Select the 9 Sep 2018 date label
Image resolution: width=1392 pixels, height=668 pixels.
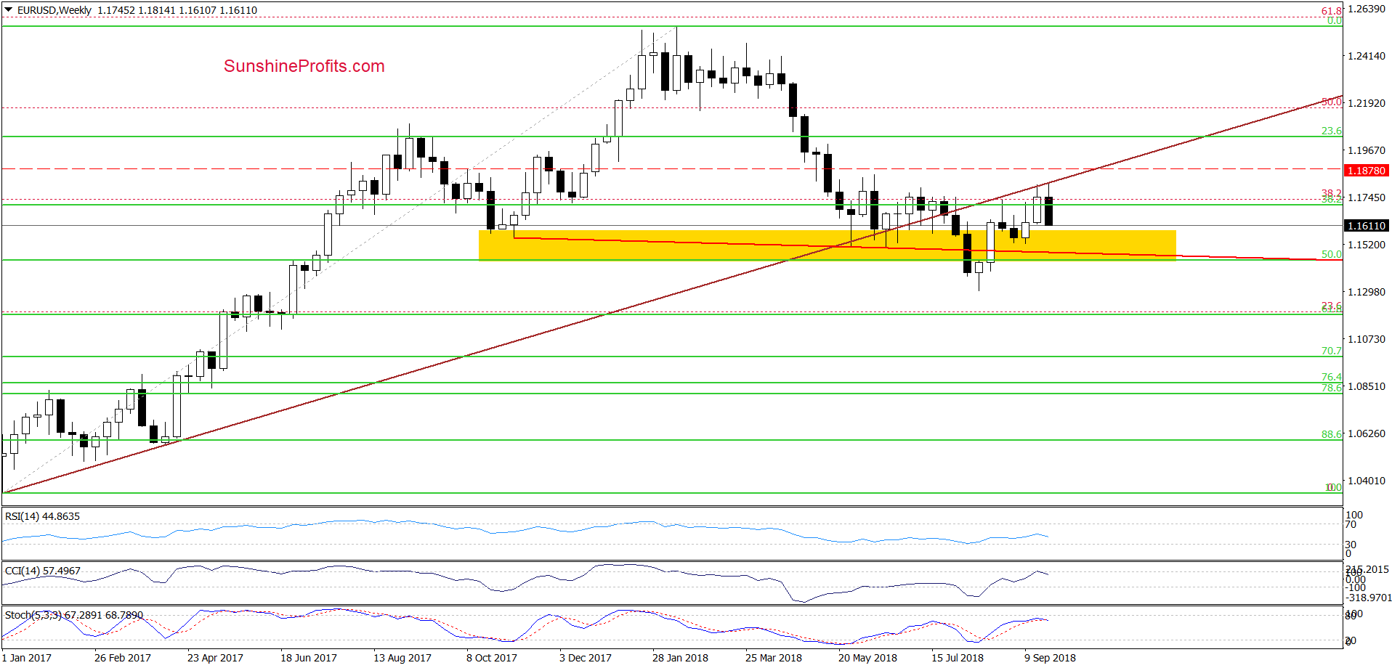(1050, 658)
